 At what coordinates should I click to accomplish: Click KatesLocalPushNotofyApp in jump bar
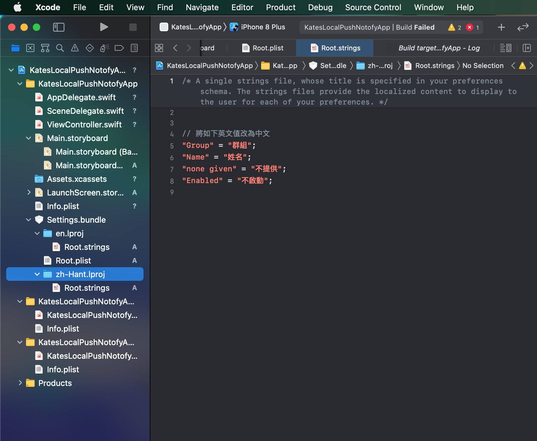click(x=204, y=66)
